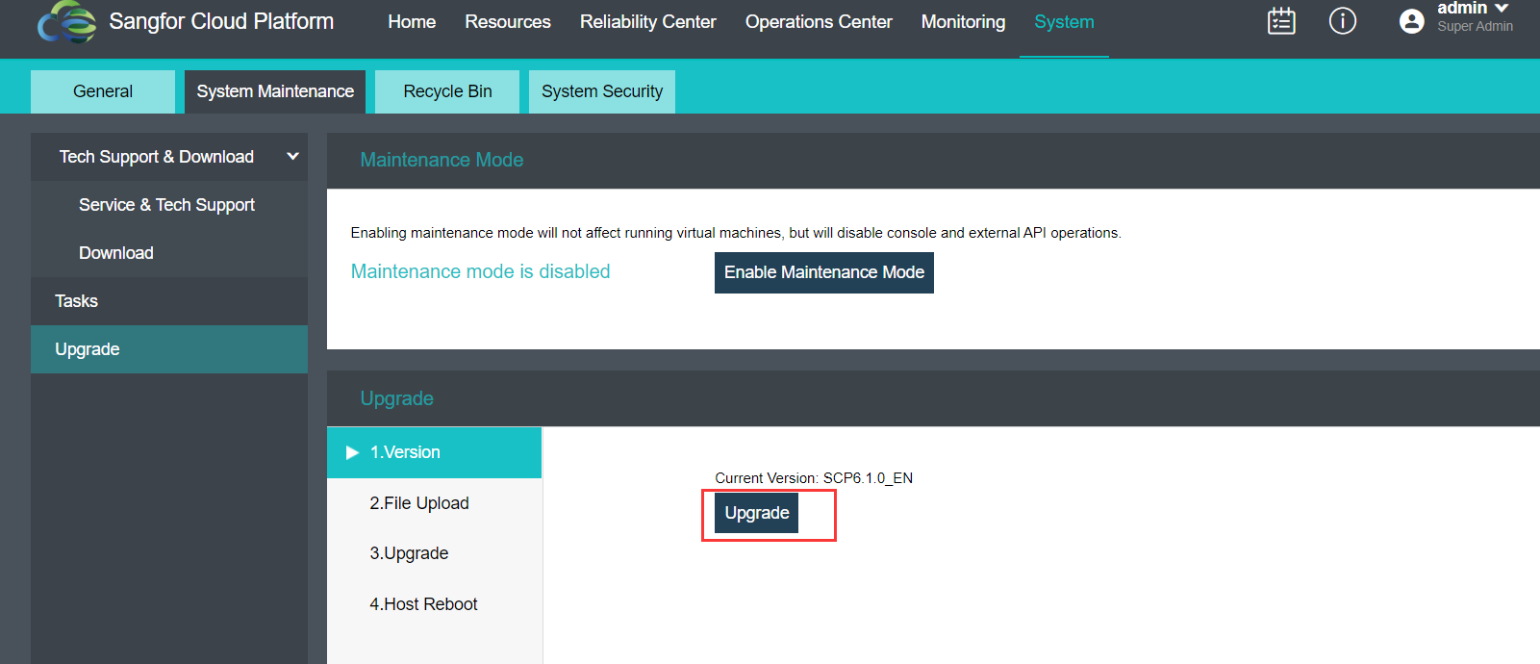This screenshot has height=664, width=1540.
Task: Click the Upgrade panel heading
Action: [x=396, y=398]
